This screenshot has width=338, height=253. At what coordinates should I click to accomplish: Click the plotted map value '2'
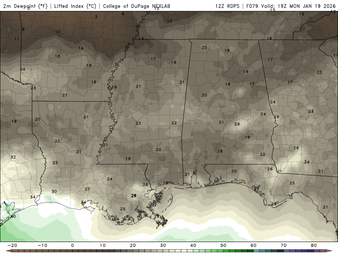[x=96, y=17]
